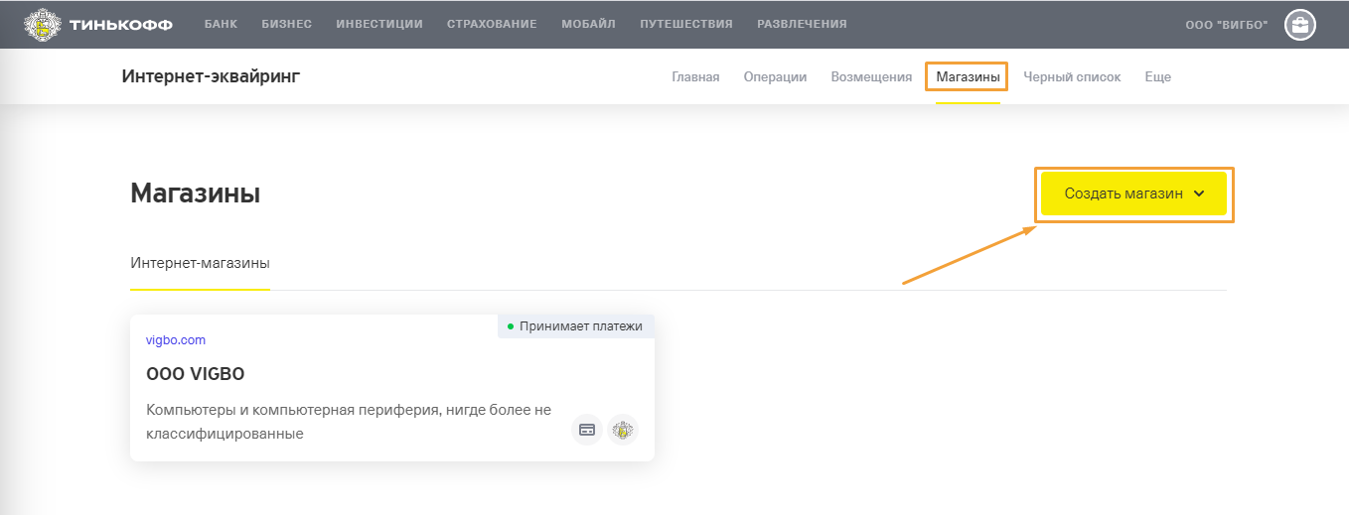Open the briefcase profile icon
Screen dimensions: 1349x515
(x=1299, y=25)
